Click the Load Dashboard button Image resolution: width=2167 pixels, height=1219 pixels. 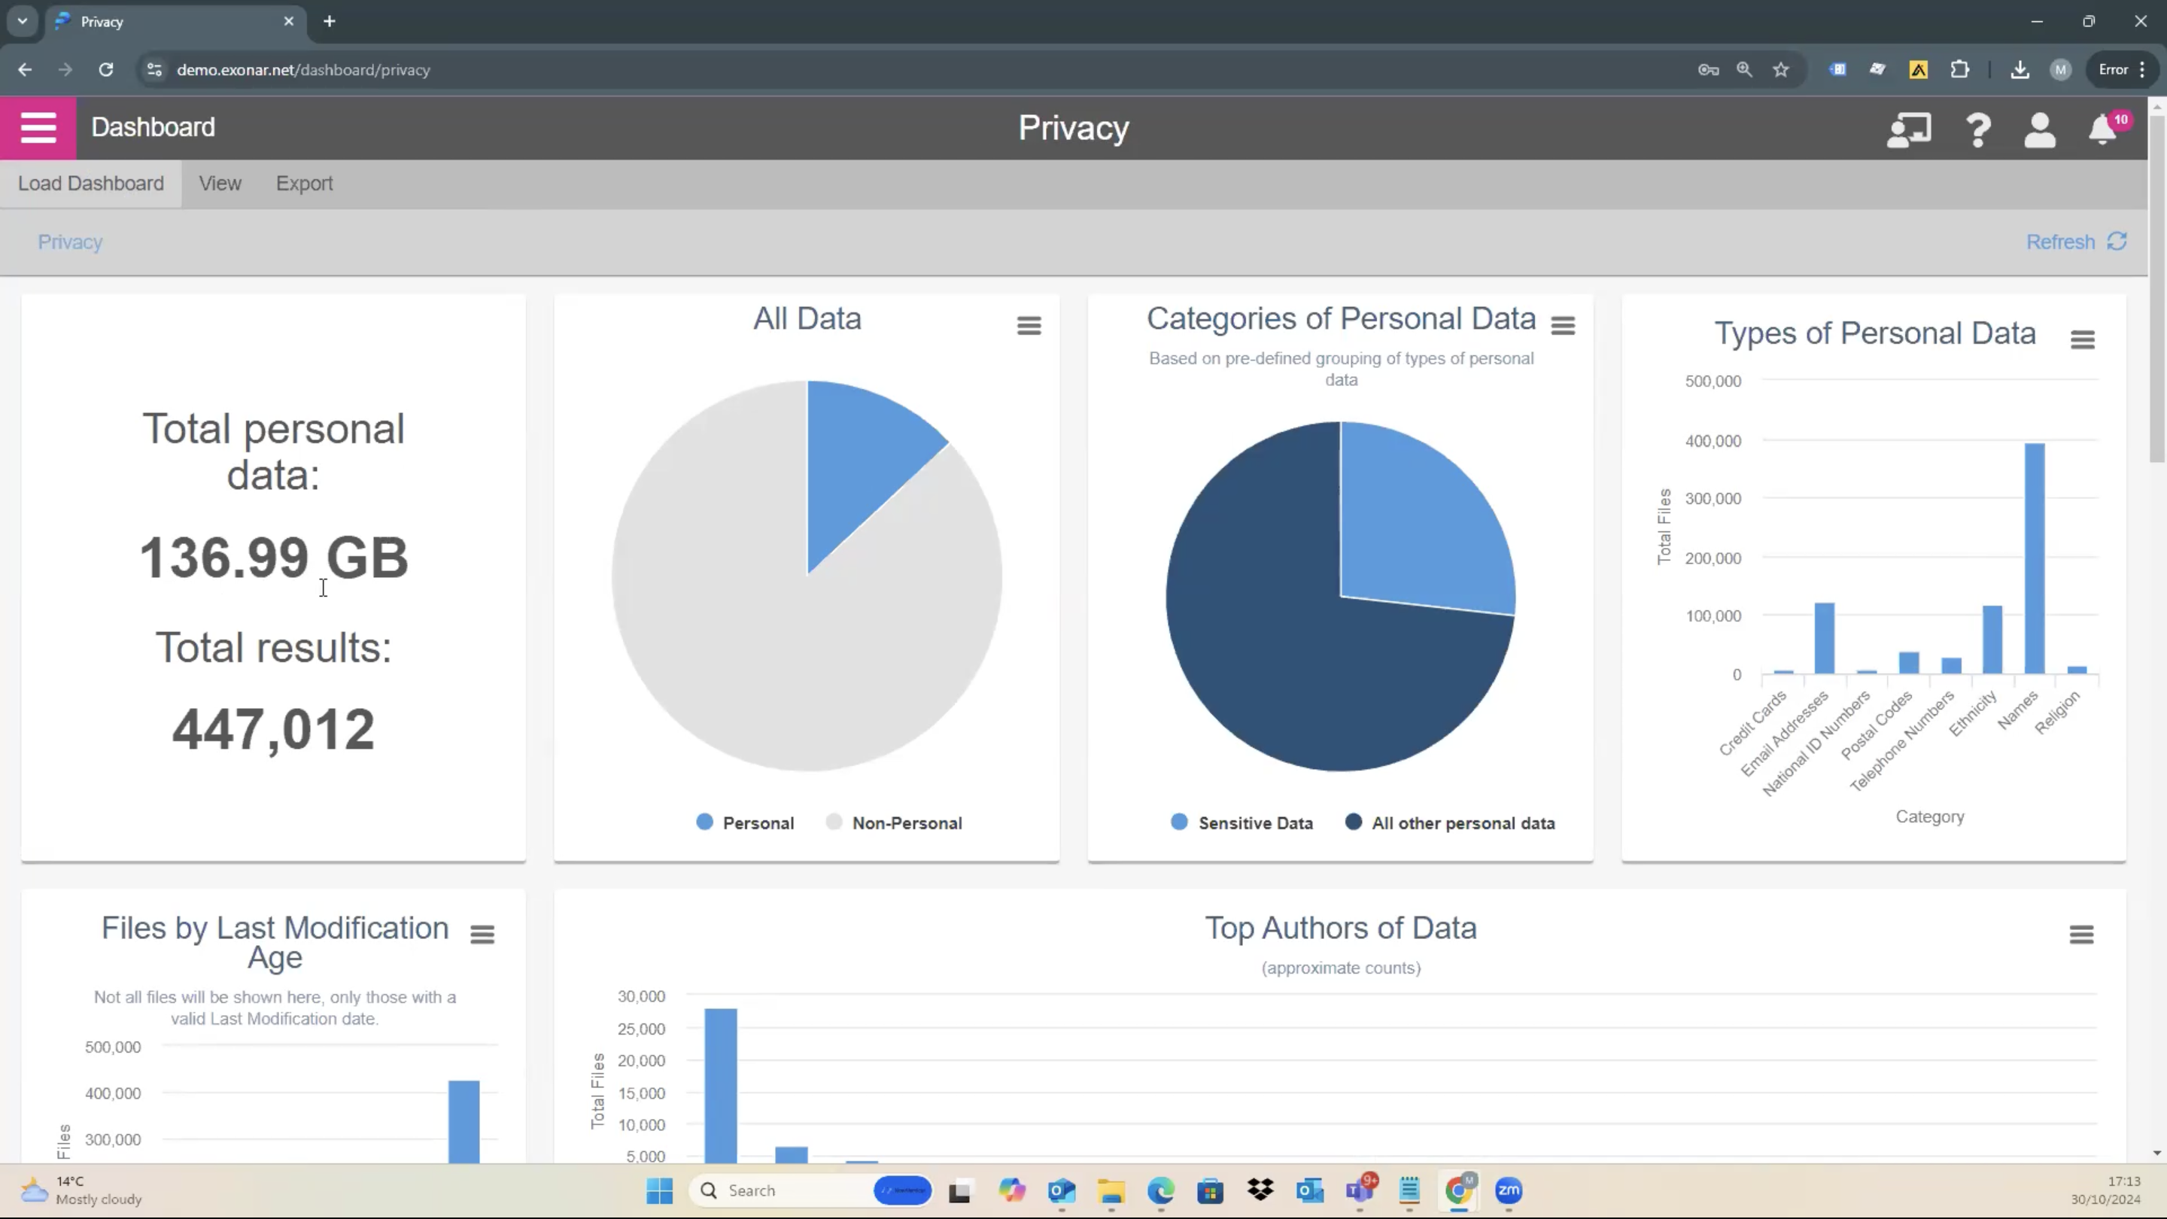(x=91, y=184)
